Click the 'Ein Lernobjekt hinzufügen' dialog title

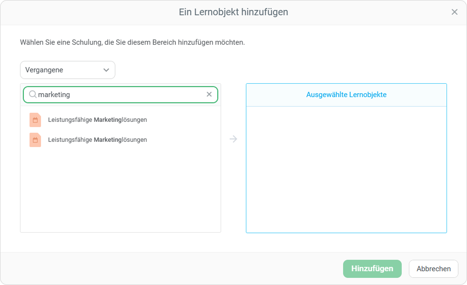233,12
